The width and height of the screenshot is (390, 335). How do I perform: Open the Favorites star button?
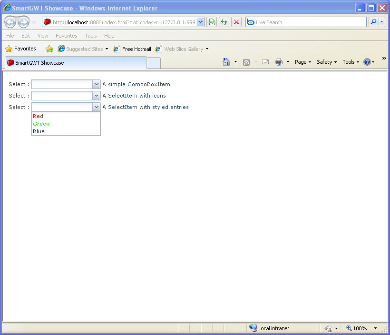click(x=20, y=49)
